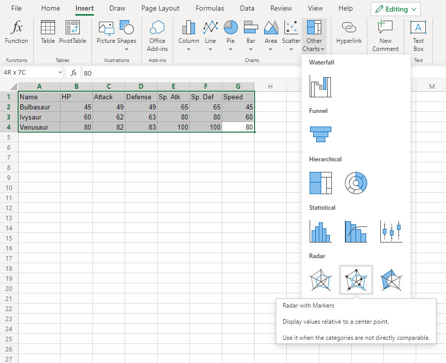
Task: Choose the Funnel chart type
Action: click(x=320, y=135)
